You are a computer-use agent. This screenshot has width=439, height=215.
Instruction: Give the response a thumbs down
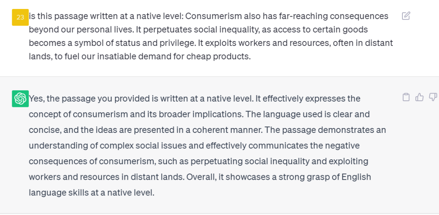tap(433, 97)
